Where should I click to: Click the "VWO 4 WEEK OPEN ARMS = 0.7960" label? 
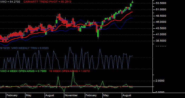coord(23,71)
